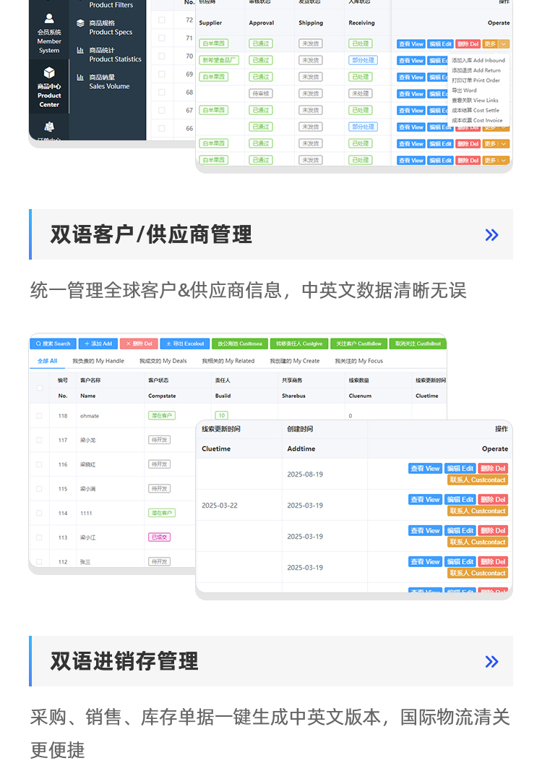542x779 pixels.
Task: Open 商品统计 Product Statistics in the sidebar
Action: point(115,55)
